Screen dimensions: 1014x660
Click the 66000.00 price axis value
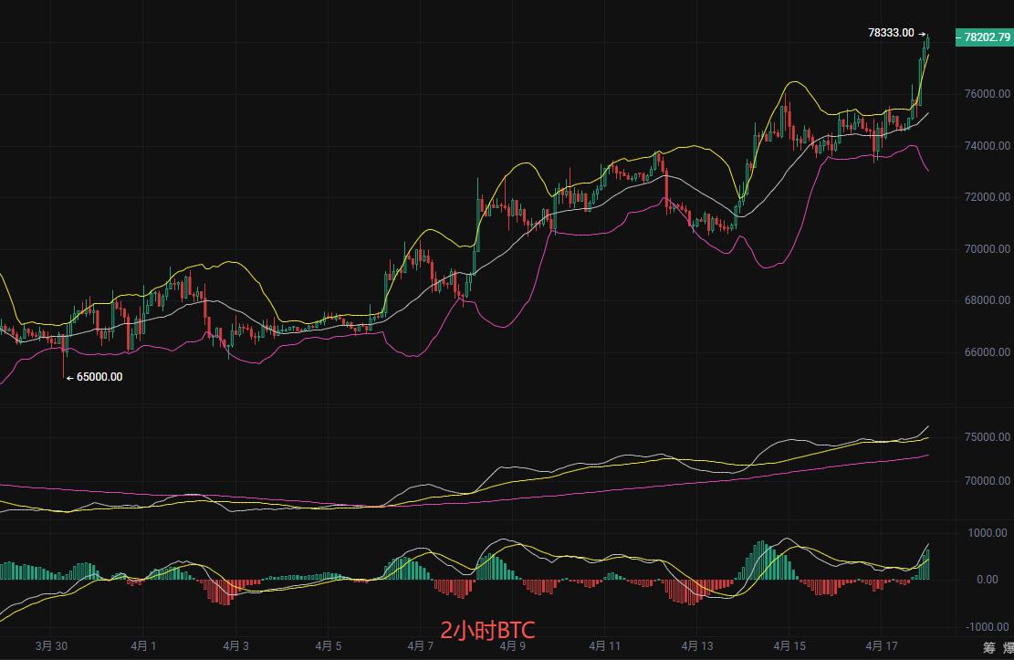point(987,352)
